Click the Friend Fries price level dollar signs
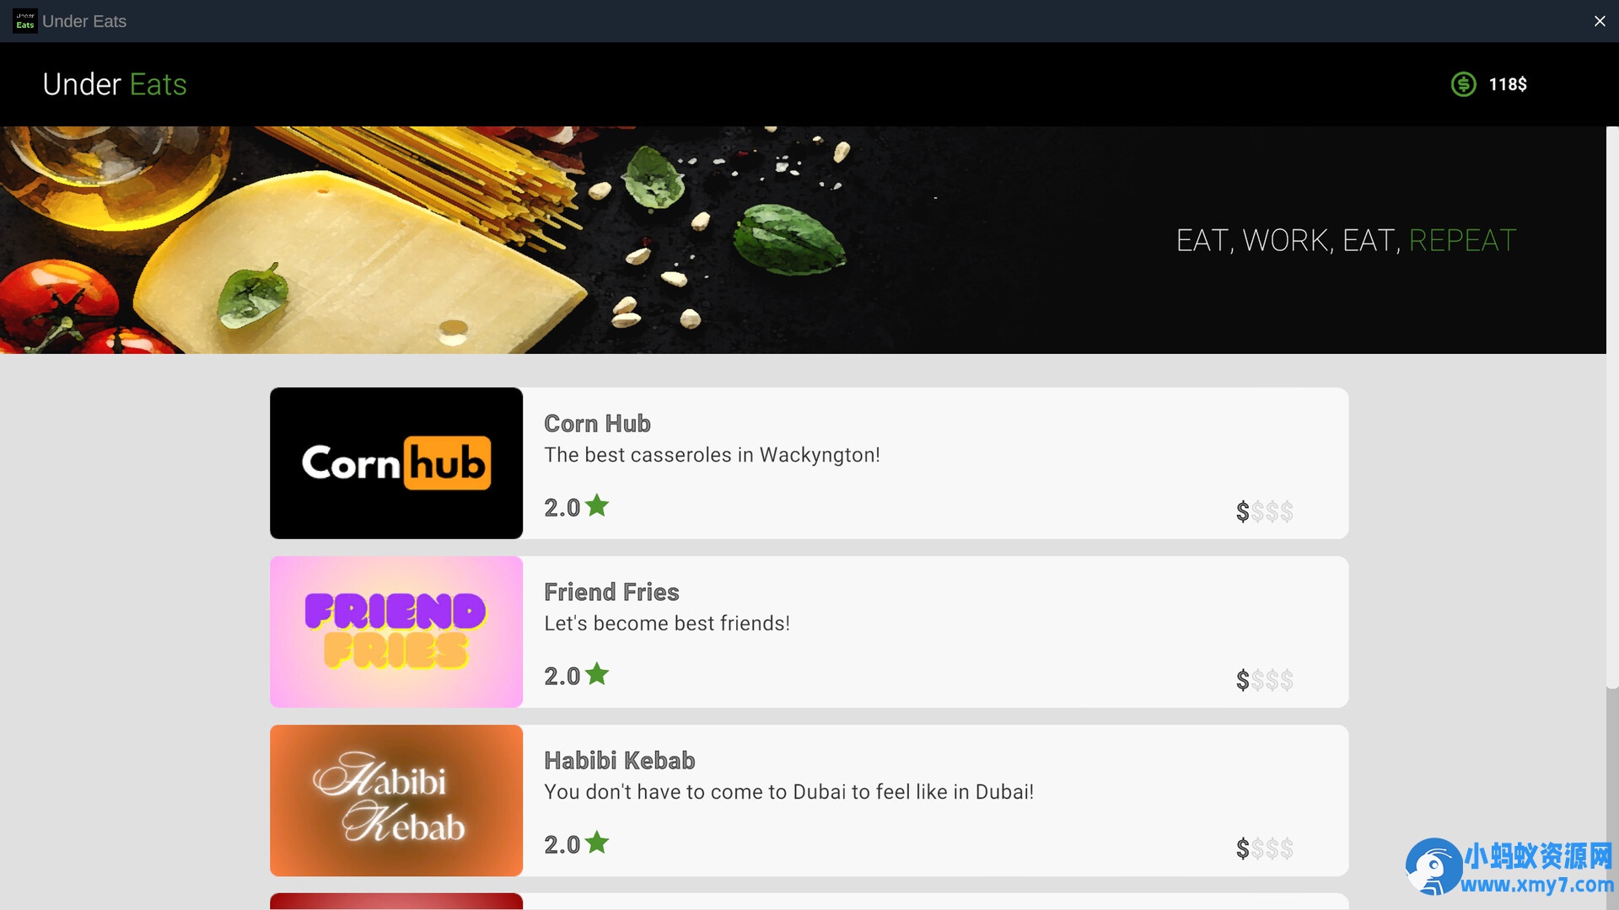 click(x=1264, y=680)
